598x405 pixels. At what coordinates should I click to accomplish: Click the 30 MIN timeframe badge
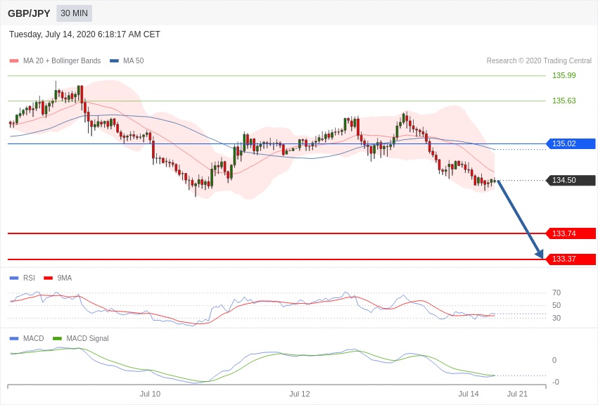click(74, 13)
